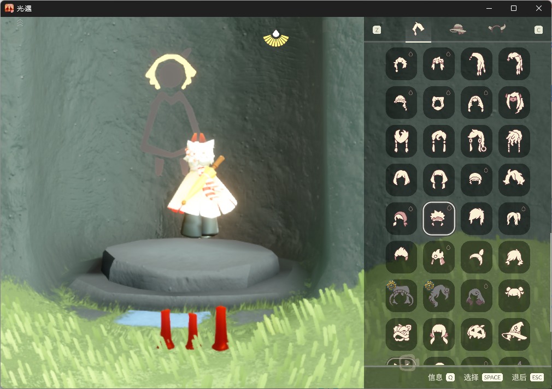
Task: Select the fluffy low pigtails hairstyle
Action: tap(514, 257)
